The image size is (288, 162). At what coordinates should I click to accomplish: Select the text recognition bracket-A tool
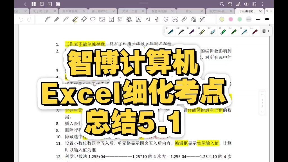click(138, 19)
